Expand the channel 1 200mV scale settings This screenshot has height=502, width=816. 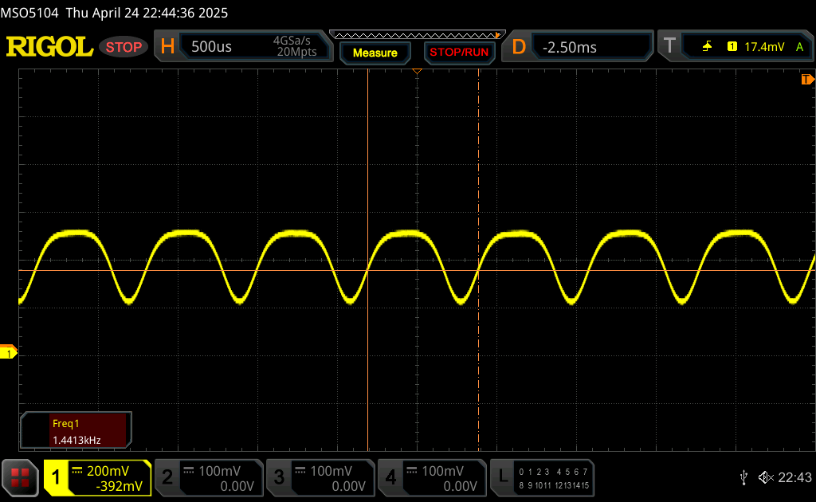tap(97, 478)
